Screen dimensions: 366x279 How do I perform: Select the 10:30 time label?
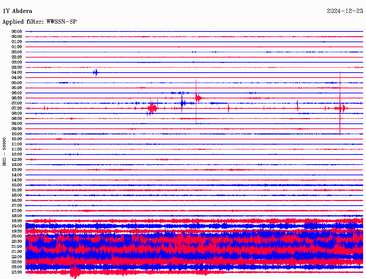[x=17, y=139]
